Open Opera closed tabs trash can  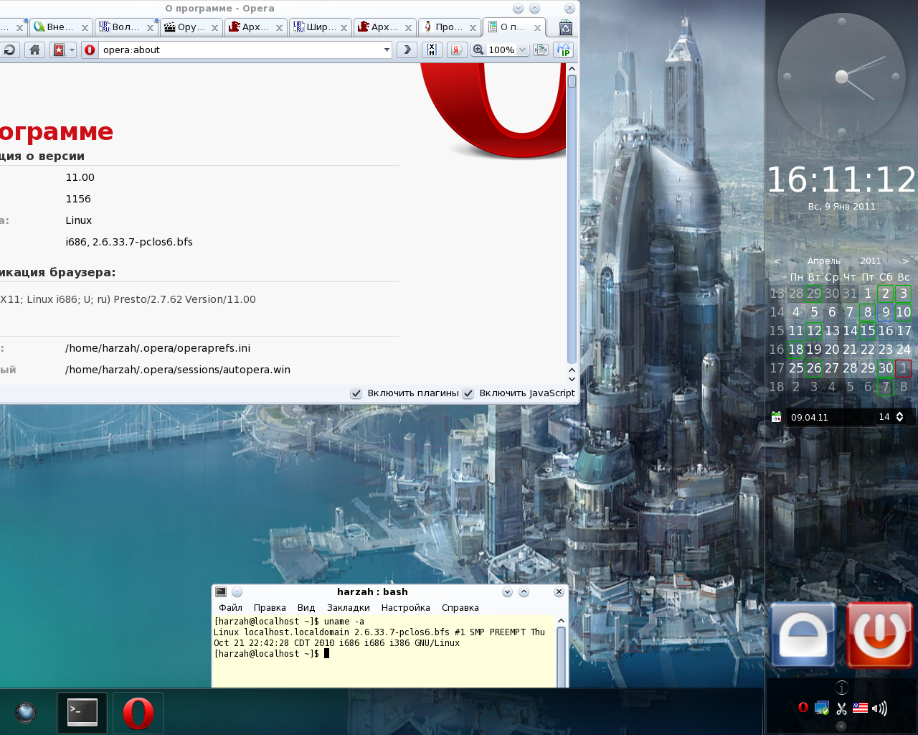565,27
